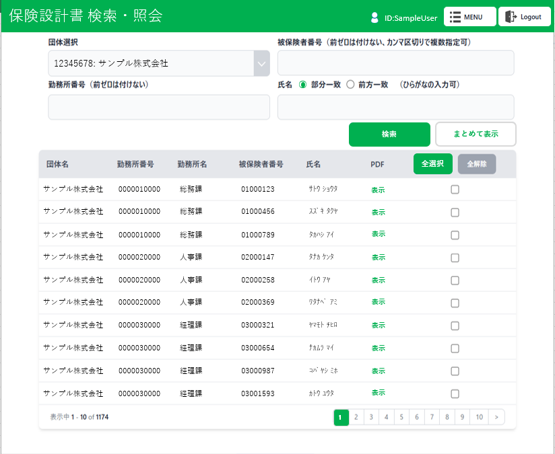Click the 勤務所番号 column header
This screenshot has height=454, width=555.
[135, 164]
